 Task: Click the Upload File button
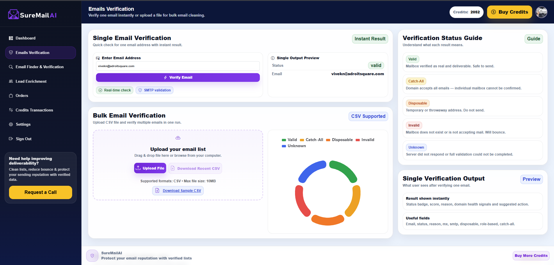[150, 168]
